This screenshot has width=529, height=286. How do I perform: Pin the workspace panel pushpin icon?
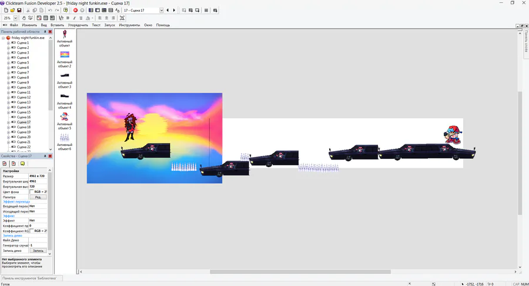pos(45,32)
